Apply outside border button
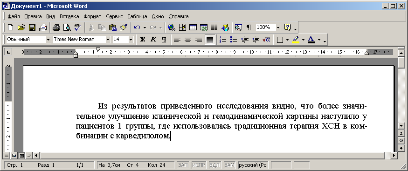Screen dimensions: 408x171 tap(280, 40)
